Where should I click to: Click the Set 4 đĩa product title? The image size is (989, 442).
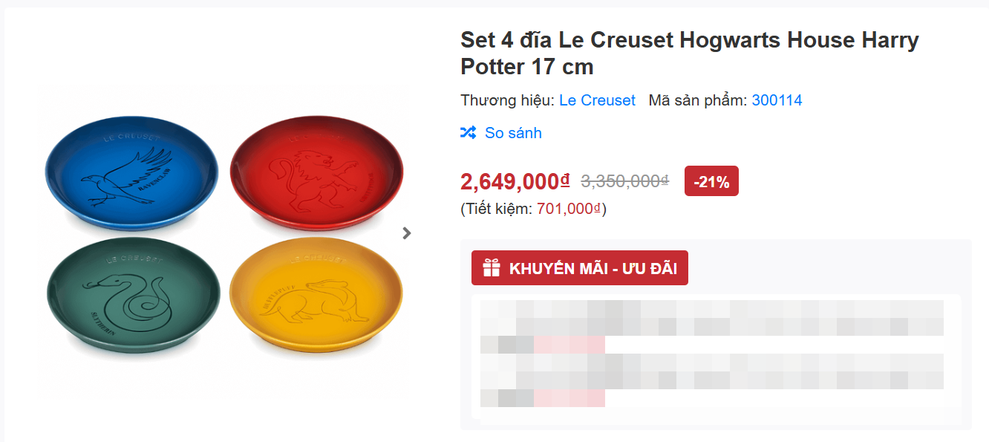click(689, 53)
